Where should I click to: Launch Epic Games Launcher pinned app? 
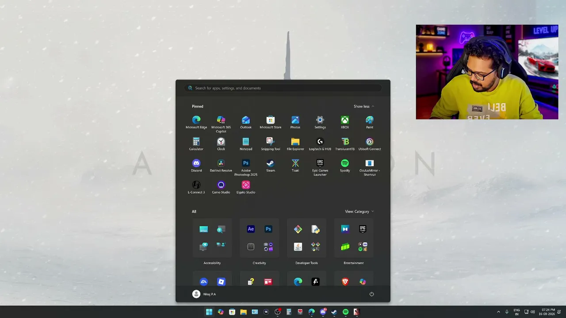pyautogui.click(x=320, y=167)
